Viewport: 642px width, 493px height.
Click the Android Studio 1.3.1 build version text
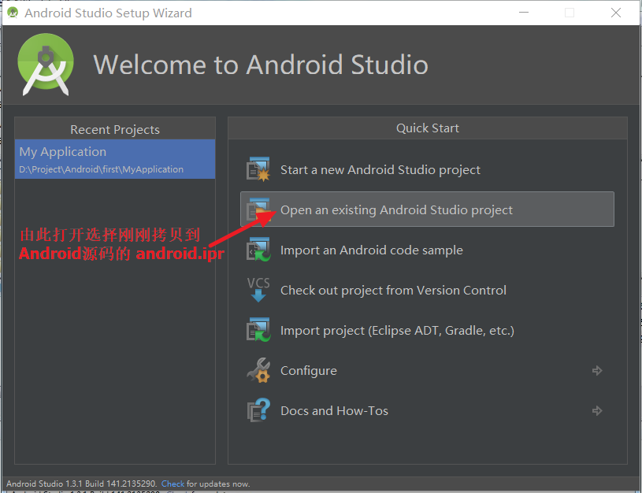click(81, 484)
